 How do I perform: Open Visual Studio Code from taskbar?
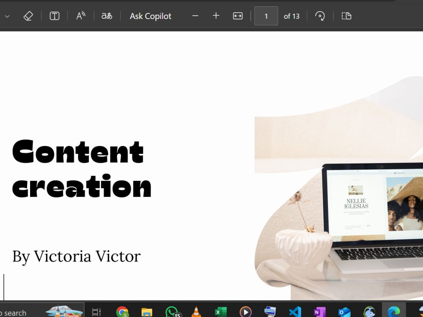point(295,312)
